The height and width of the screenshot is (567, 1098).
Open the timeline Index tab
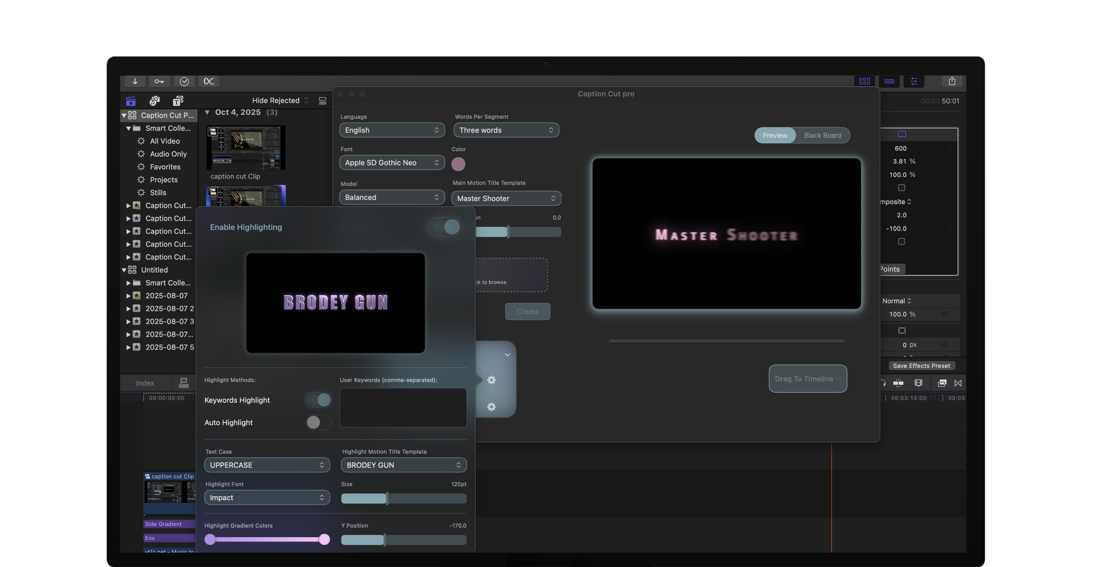(x=145, y=383)
